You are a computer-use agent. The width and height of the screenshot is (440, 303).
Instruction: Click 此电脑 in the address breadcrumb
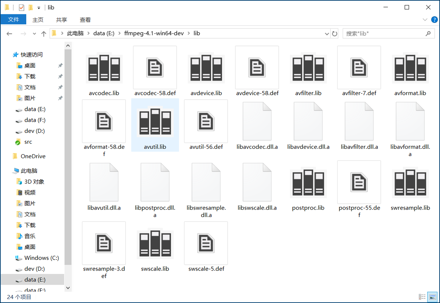tap(75, 33)
